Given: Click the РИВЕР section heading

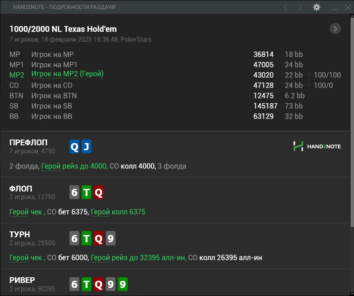Looking at the screenshot, I should (22, 280).
